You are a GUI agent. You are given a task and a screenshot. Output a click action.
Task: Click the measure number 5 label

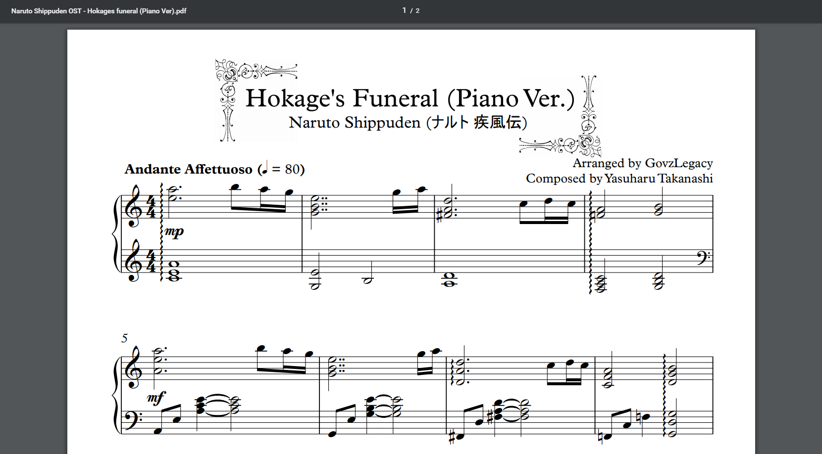pos(124,338)
